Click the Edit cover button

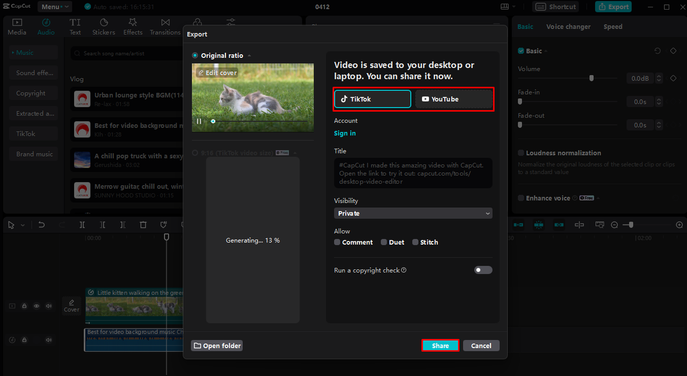pyautogui.click(x=217, y=73)
